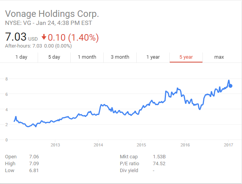The height and width of the screenshot is (184, 242).
Task: Choose the 1 year time range
Action: pos(153,57)
